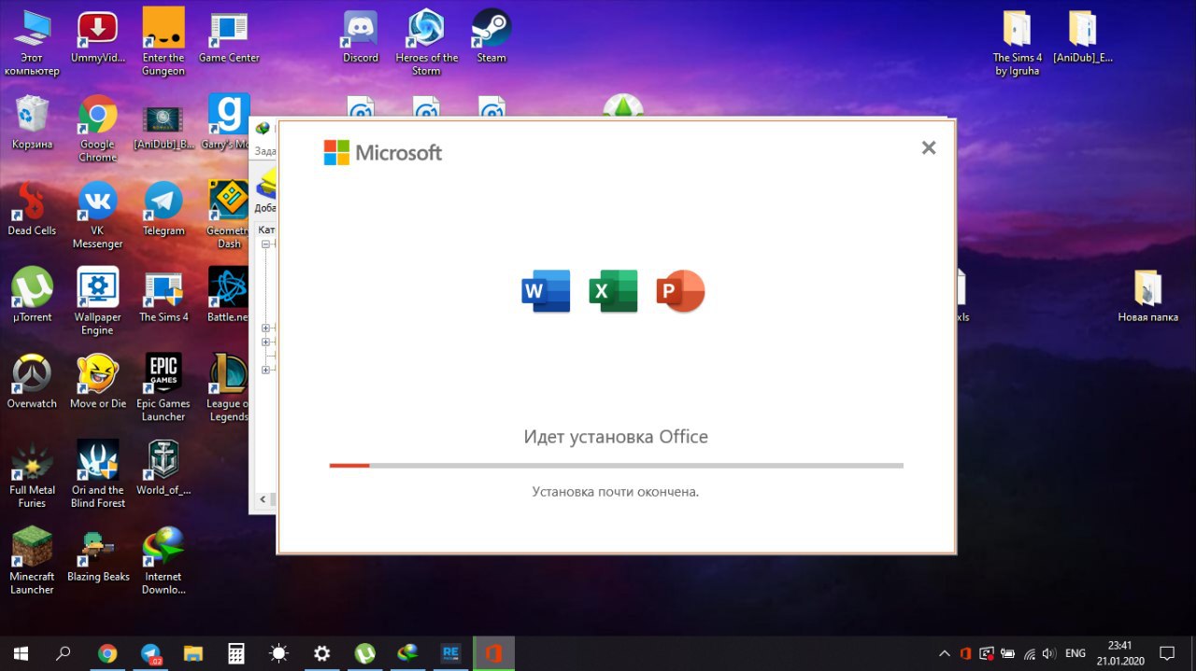The width and height of the screenshot is (1196, 671).
Task: Switch to Office installer taskbar button
Action: click(493, 653)
